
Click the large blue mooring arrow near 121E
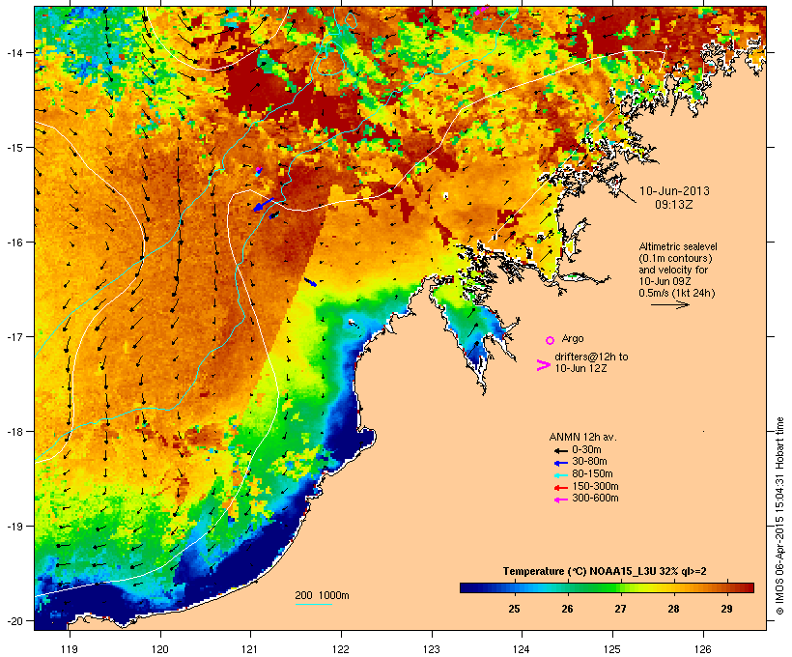pos(263,205)
